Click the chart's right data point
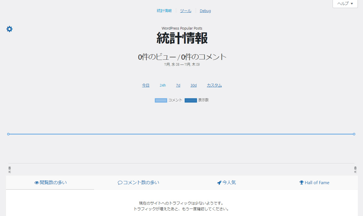The height and width of the screenshot is (216, 363). pyautogui.click(x=354, y=134)
